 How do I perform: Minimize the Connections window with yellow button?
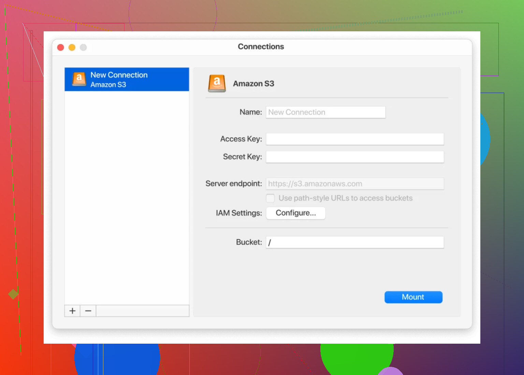(72, 47)
